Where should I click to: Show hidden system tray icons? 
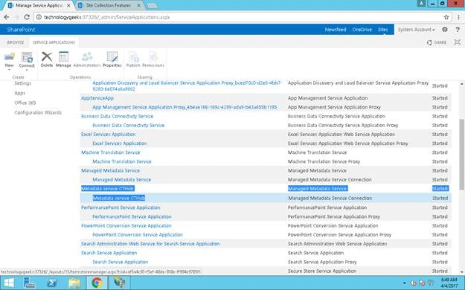405,283
